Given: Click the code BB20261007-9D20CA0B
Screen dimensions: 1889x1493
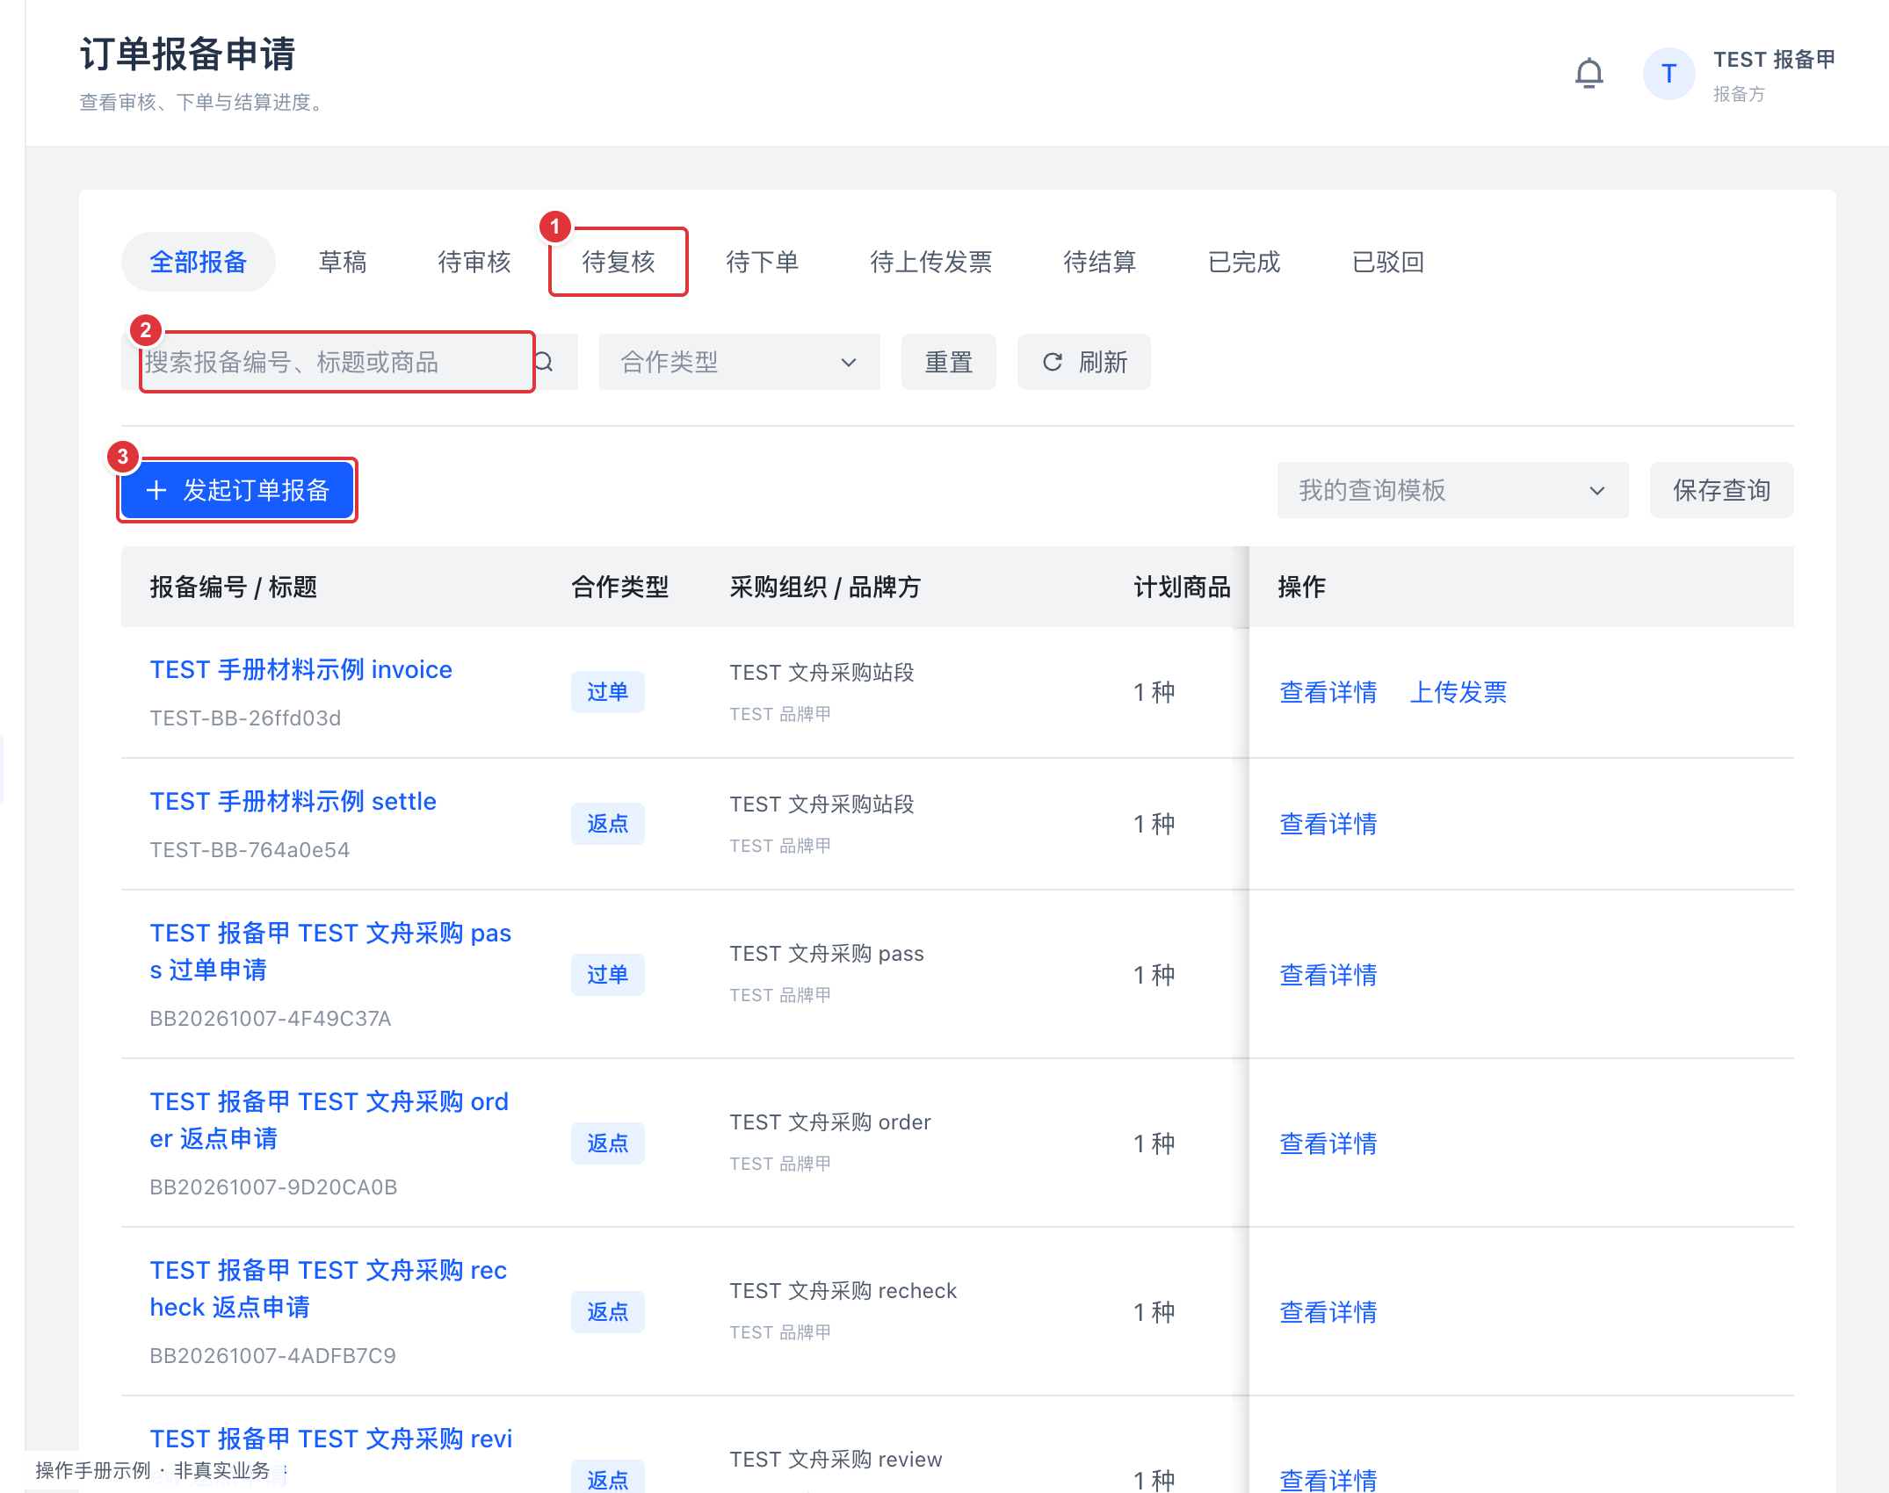Looking at the screenshot, I should coord(273,1187).
